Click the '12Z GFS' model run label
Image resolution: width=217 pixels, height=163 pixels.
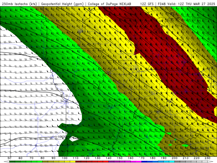point(147,4)
